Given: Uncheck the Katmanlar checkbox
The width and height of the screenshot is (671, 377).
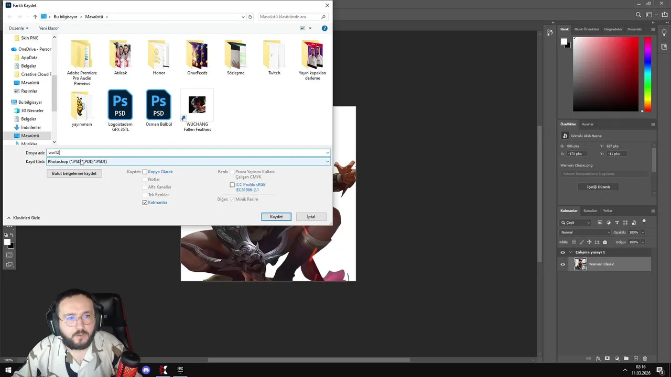Looking at the screenshot, I should pyautogui.click(x=145, y=203).
